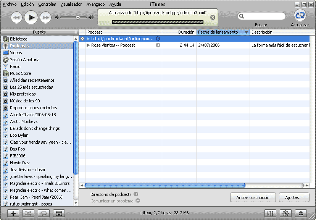Select AliceInChains2006-05-18 playlist
Screen dimensions: 316x220
point(37,114)
